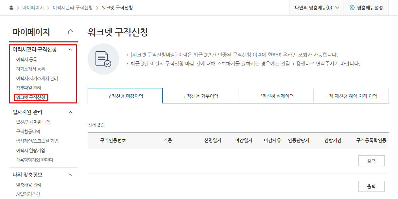
Task: Click the 구직인증번호 column header
Action: [x=113, y=140]
